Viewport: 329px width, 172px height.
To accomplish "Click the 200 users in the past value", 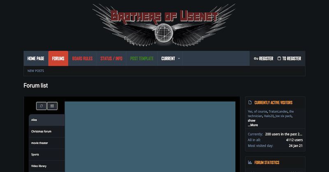I will click(x=283, y=134).
